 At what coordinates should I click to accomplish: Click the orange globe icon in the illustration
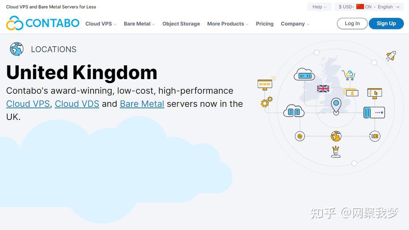coord(336,136)
